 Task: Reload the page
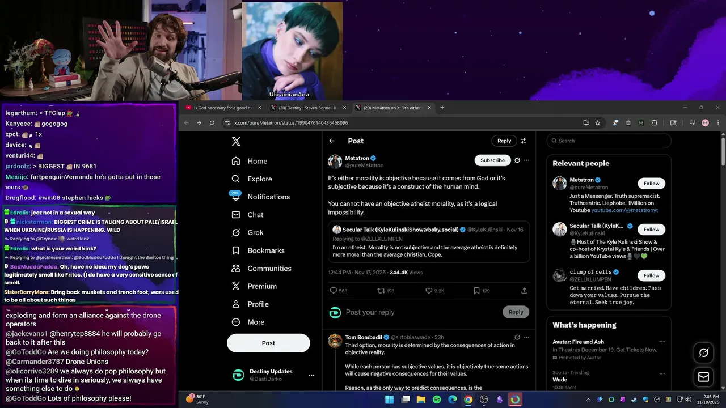click(x=212, y=122)
